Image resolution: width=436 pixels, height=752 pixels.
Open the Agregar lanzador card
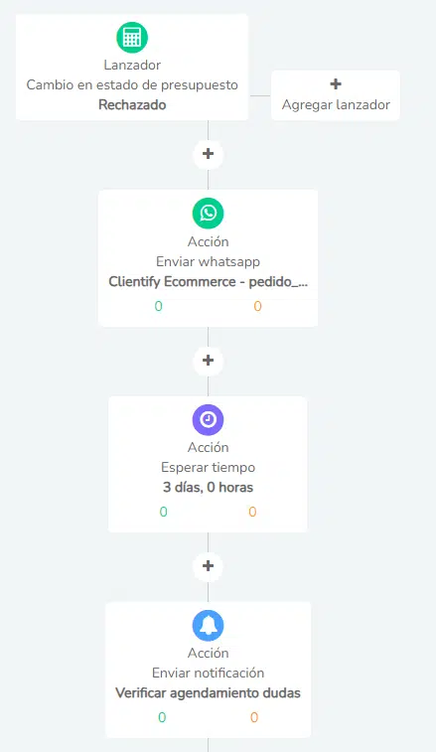pos(336,95)
